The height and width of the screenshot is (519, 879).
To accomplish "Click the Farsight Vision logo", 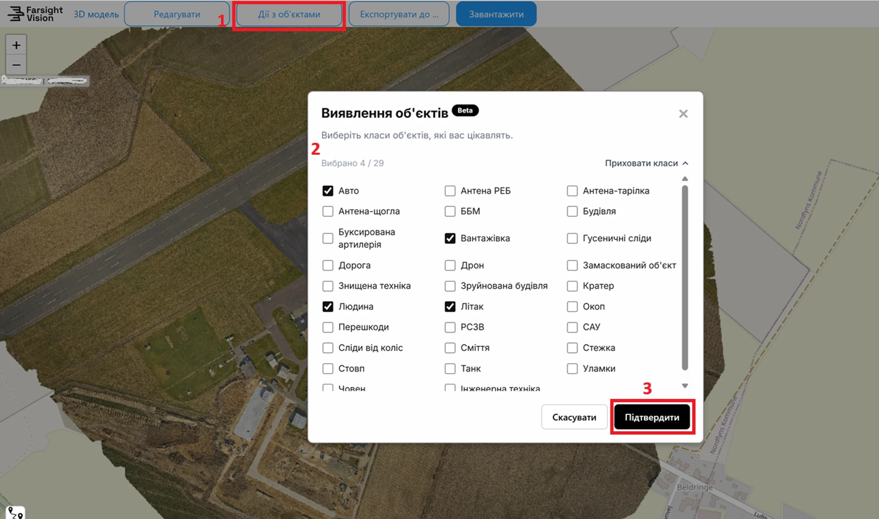I will 35,14.
